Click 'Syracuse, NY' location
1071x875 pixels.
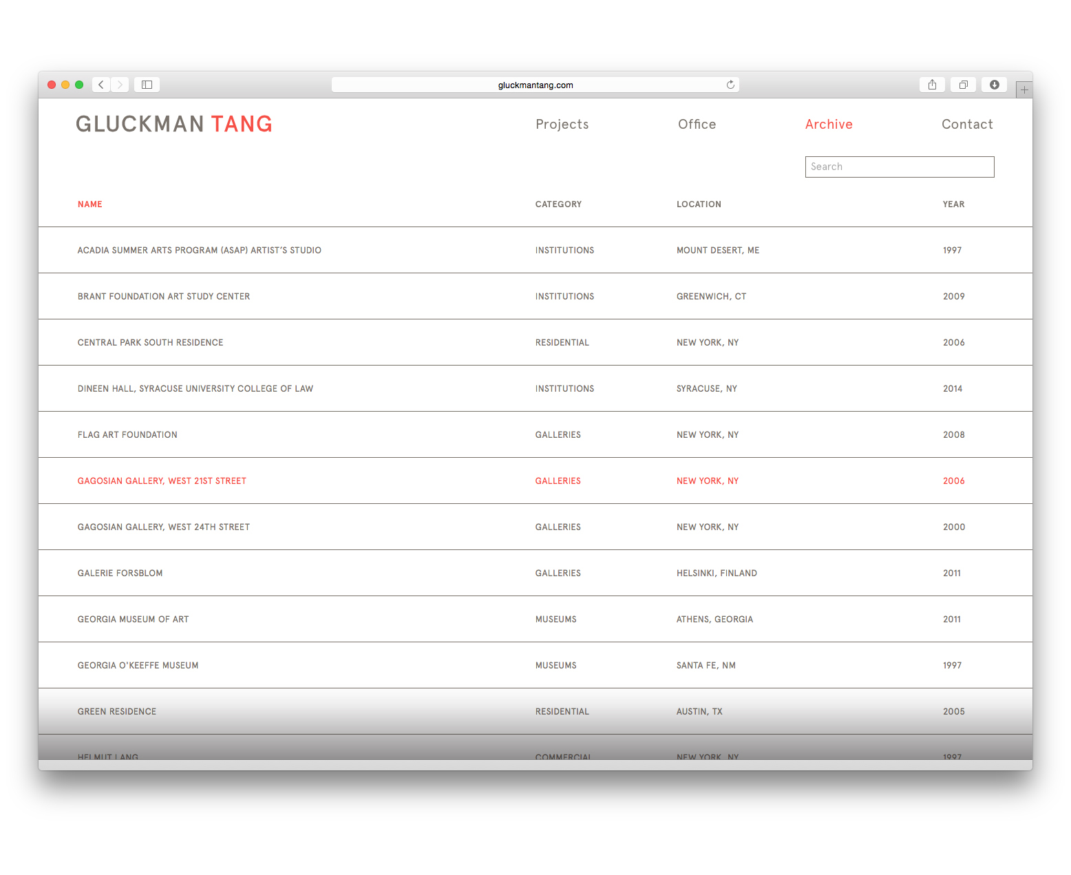coord(707,389)
